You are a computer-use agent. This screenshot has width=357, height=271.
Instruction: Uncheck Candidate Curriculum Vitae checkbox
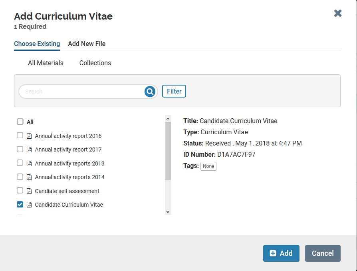click(x=20, y=204)
